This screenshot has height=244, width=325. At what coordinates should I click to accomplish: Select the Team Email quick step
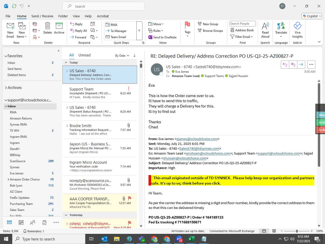120,37
